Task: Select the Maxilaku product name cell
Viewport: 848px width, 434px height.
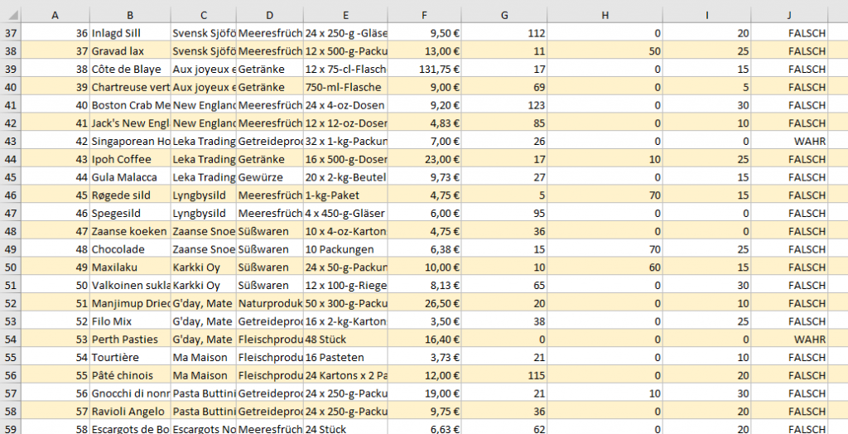Action: 129,268
